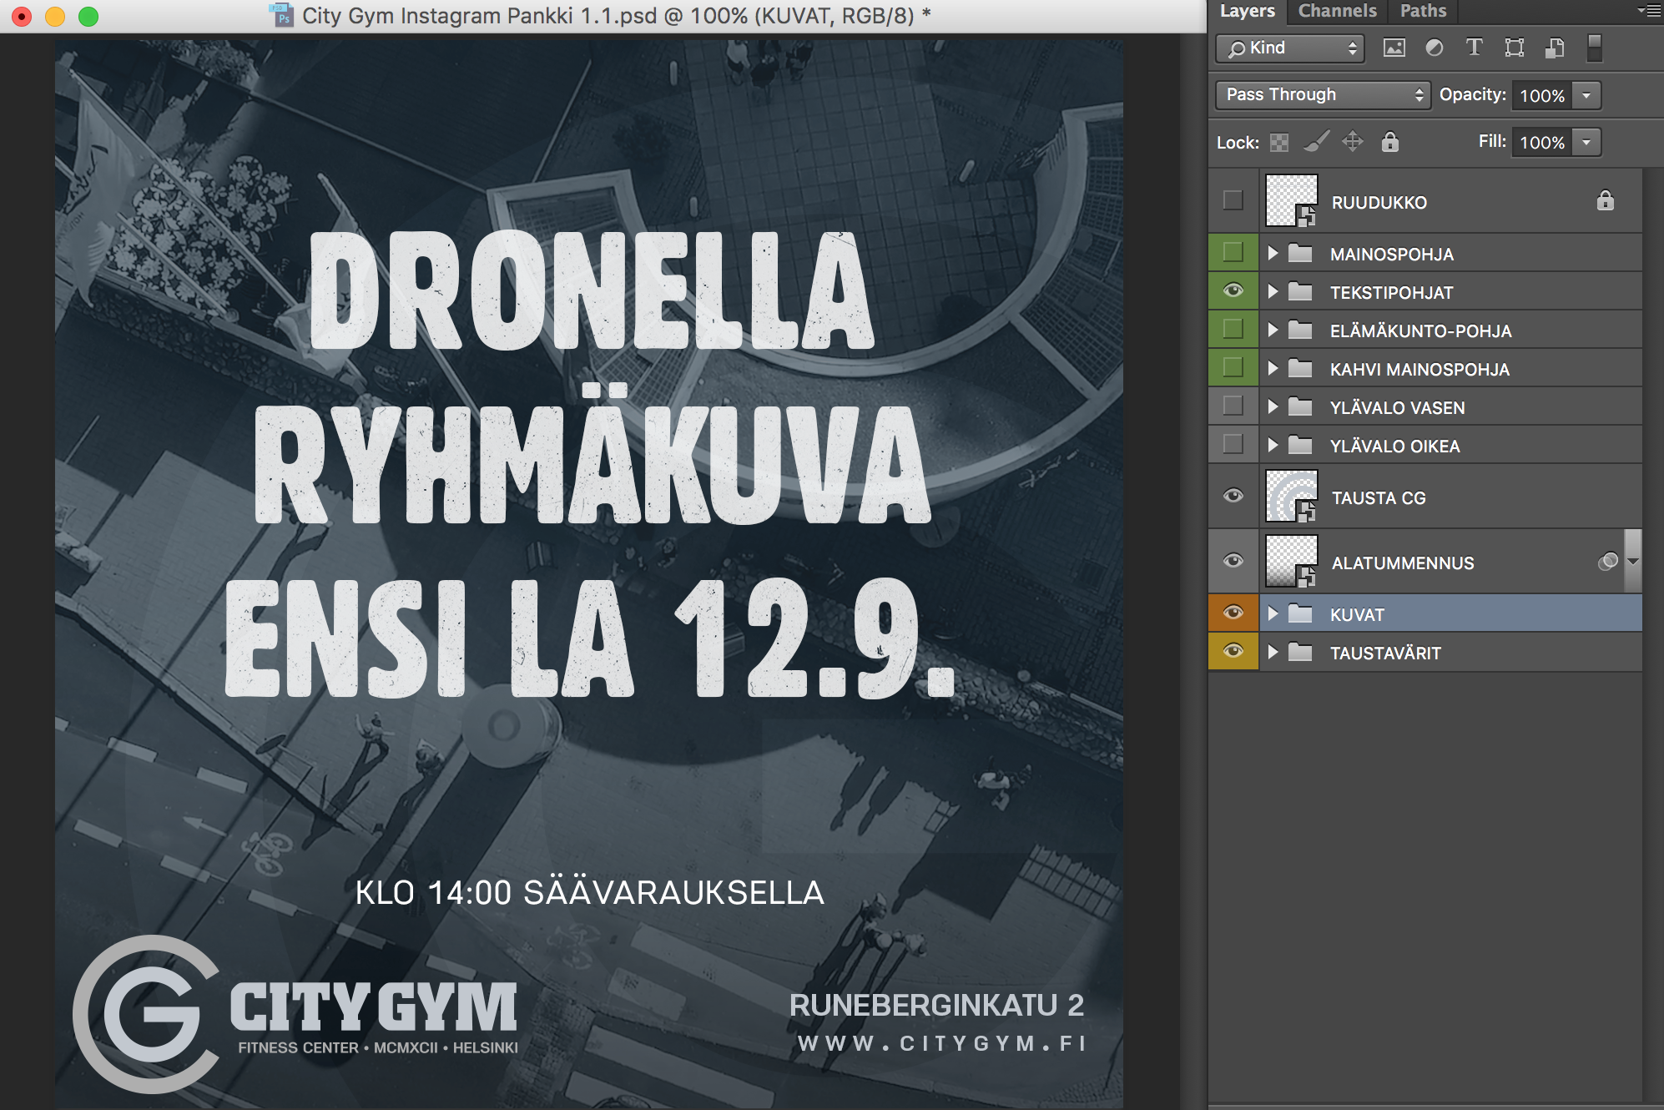The height and width of the screenshot is (1110, 1664).
Task: Click the green zoom window button
Action: [88, 16]
